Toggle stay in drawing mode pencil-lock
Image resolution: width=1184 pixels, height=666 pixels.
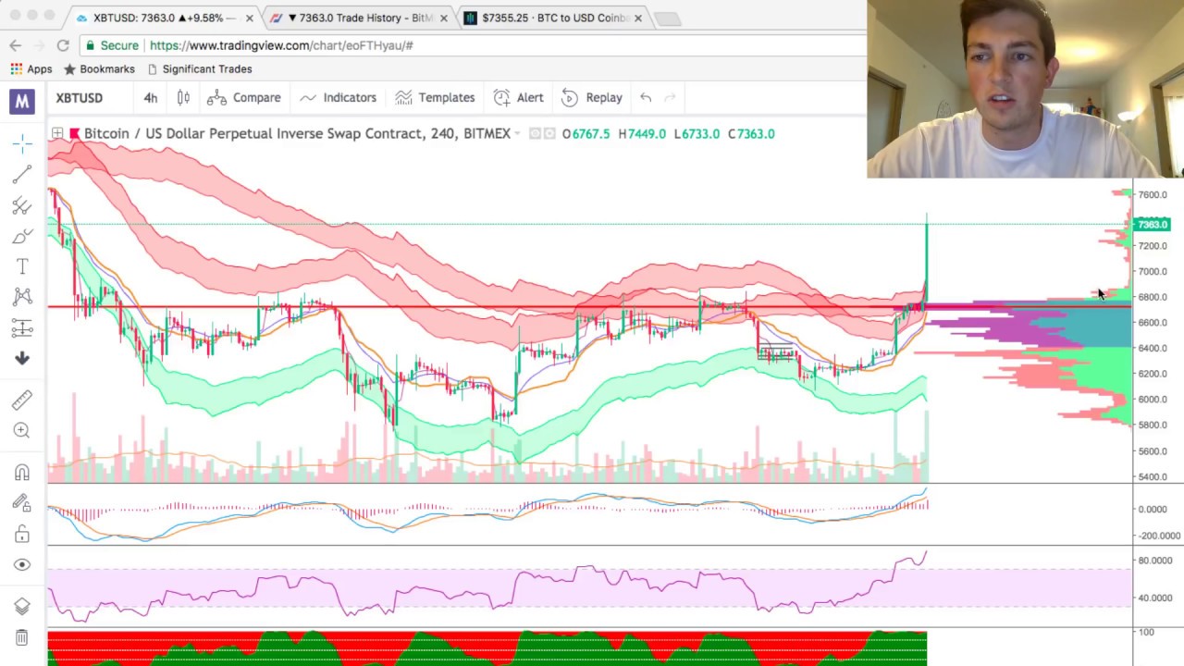(x=22, y=503)
